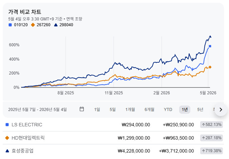
Task: Click the blue square icon beside LS ELECTRIC
Action: point(7,125)
